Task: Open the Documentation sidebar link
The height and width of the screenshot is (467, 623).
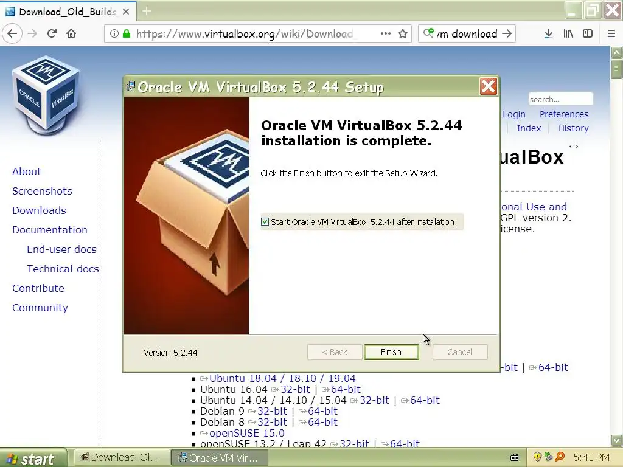Action: pos(50,230)
